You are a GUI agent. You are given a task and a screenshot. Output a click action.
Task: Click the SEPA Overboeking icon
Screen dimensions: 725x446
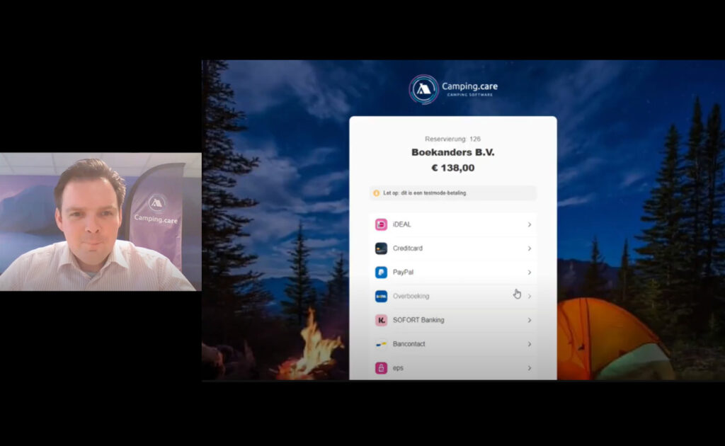(381, 296)
